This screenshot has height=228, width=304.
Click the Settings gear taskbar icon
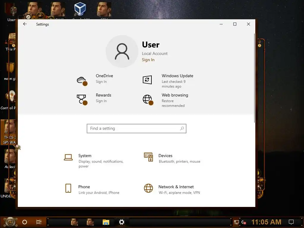point(121,222)
